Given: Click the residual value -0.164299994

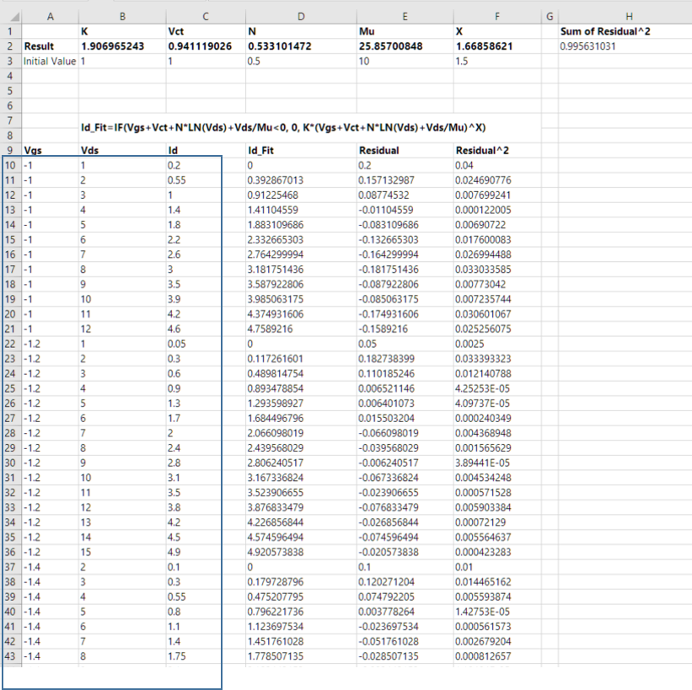Looking at the screenshot, I should 405,254.
